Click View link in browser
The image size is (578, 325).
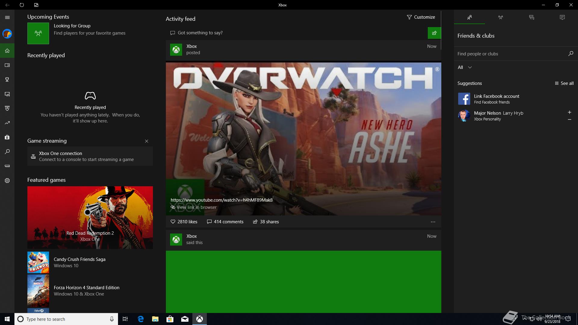pos(194,207)
